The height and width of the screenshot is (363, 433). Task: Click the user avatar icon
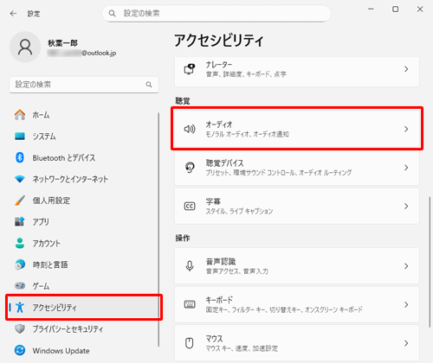[x=25, y=47]
